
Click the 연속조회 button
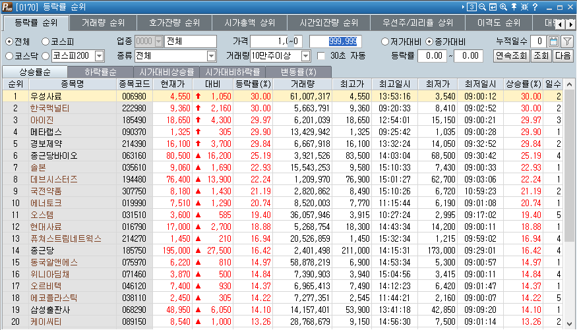pos(511,56)
